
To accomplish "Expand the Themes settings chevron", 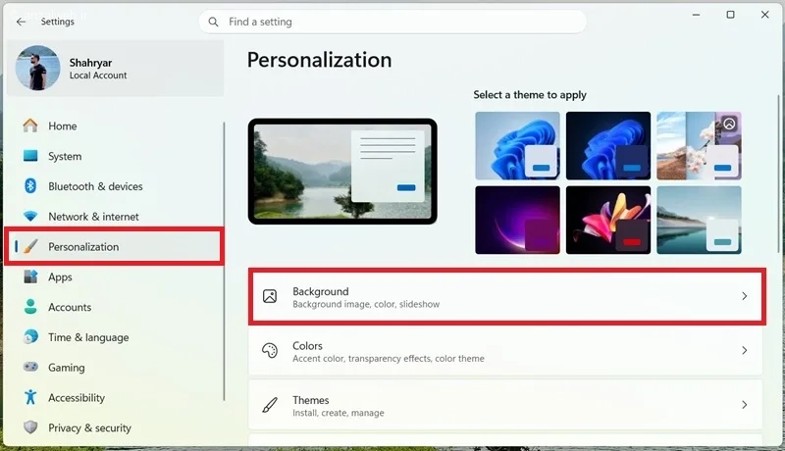I will pos(745,405).
